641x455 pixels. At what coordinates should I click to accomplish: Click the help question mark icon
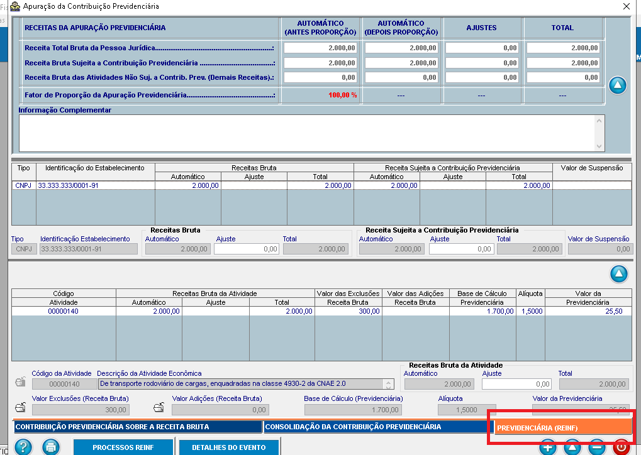23,447
